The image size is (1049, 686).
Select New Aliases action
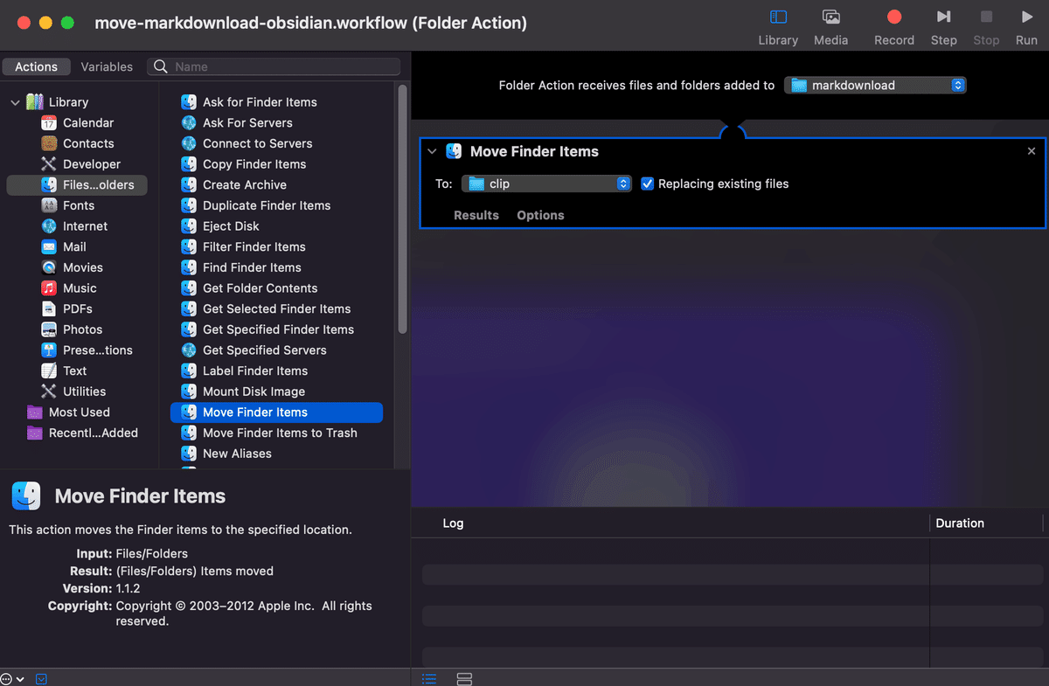[x=237, y=454]
